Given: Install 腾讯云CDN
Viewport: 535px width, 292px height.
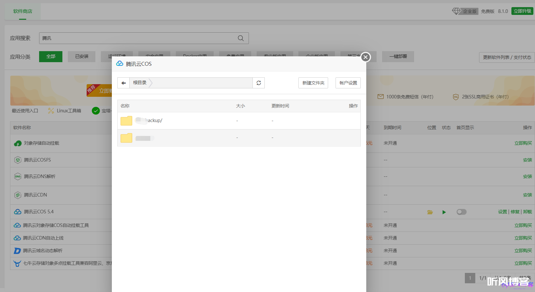Looking at the screenshot, I should (x=528, y=195).
